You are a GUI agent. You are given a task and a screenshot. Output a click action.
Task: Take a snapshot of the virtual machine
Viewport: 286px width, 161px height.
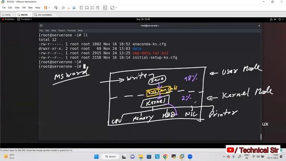(x=63, y=8)
